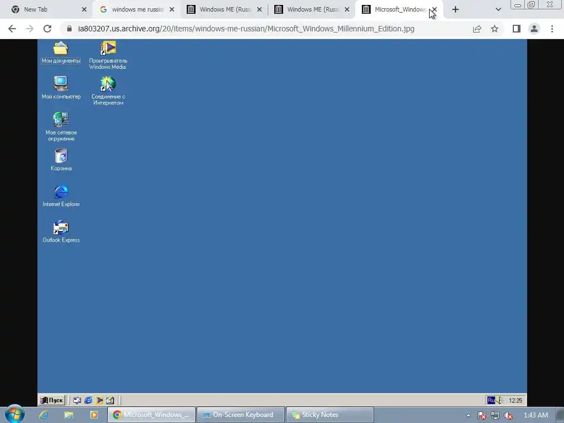This screenshot has height=423, width=564.
Task: Launch Internet Explorer from Windows 7 taskbar
Action: point(44,415)
